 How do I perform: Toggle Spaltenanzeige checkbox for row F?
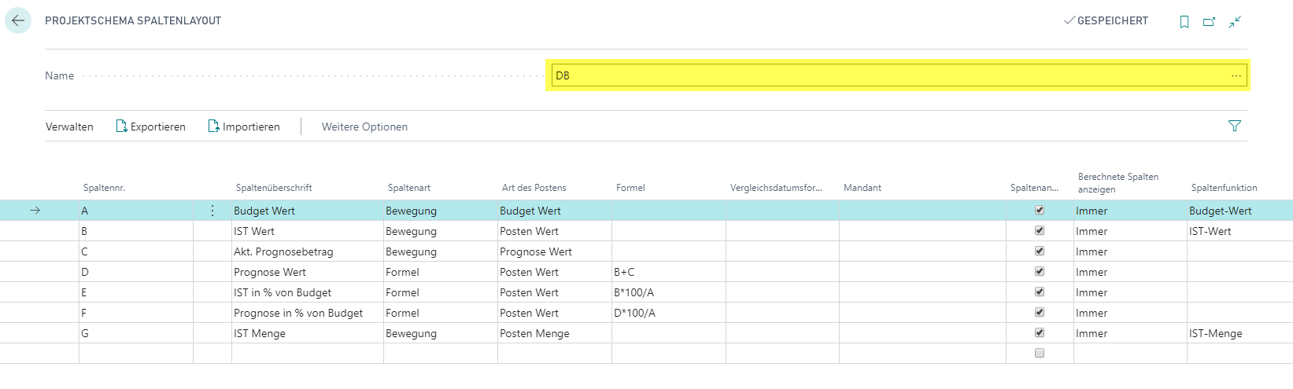pos(1040,313)
